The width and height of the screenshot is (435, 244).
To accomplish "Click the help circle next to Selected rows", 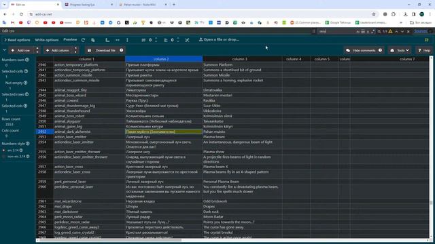I will click(27, 94).
